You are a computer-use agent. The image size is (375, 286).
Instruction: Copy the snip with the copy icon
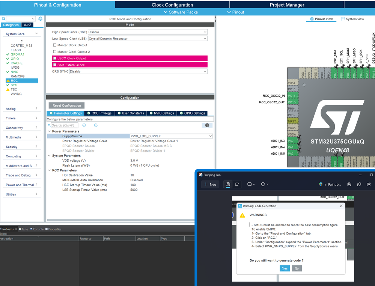tap(359, 184)
